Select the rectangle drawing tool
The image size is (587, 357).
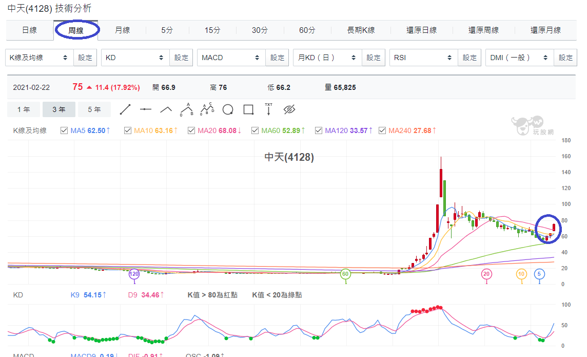click(248, 109)
